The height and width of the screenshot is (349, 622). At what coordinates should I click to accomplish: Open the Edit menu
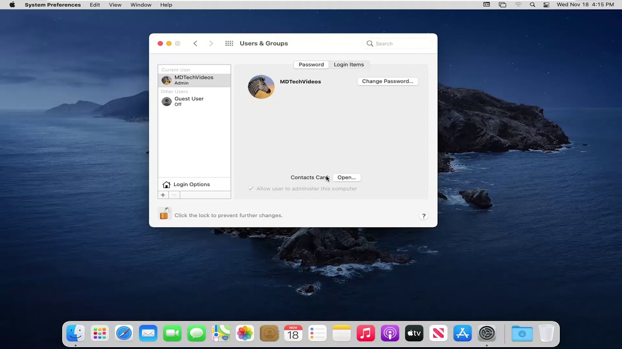click(x=95, y=4)
